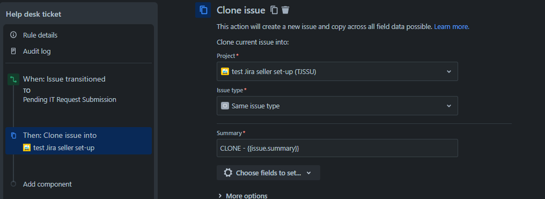545x199 pixels.
Task: Select the Then: Clone issue into step
Action: (79, 141)
